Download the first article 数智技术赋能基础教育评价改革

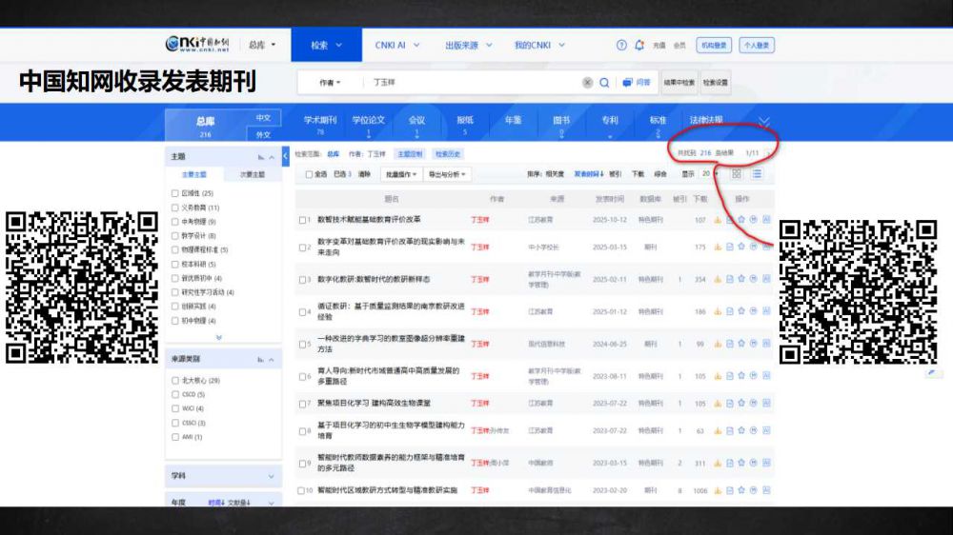(x=718, y=220)
